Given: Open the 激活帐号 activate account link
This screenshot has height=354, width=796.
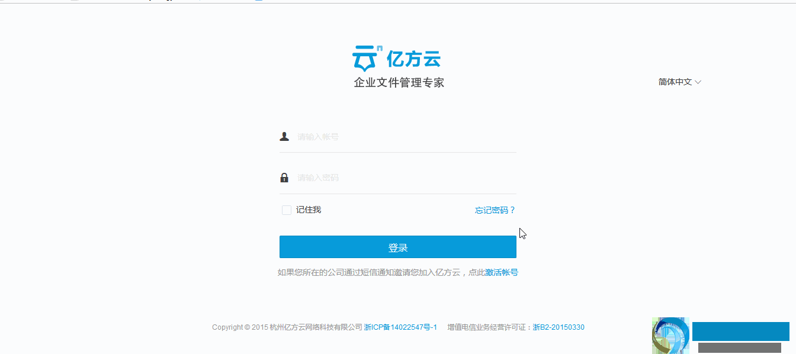Looking at the screenshot, I should click(502, 273).
